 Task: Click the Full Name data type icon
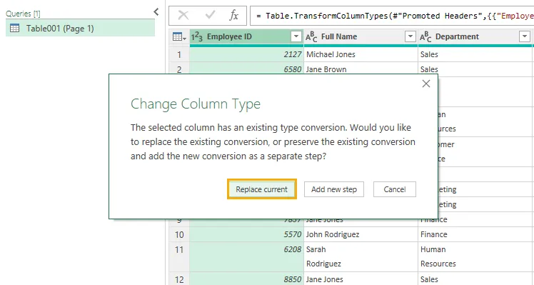pyautogui.click(x=311, y=36)
